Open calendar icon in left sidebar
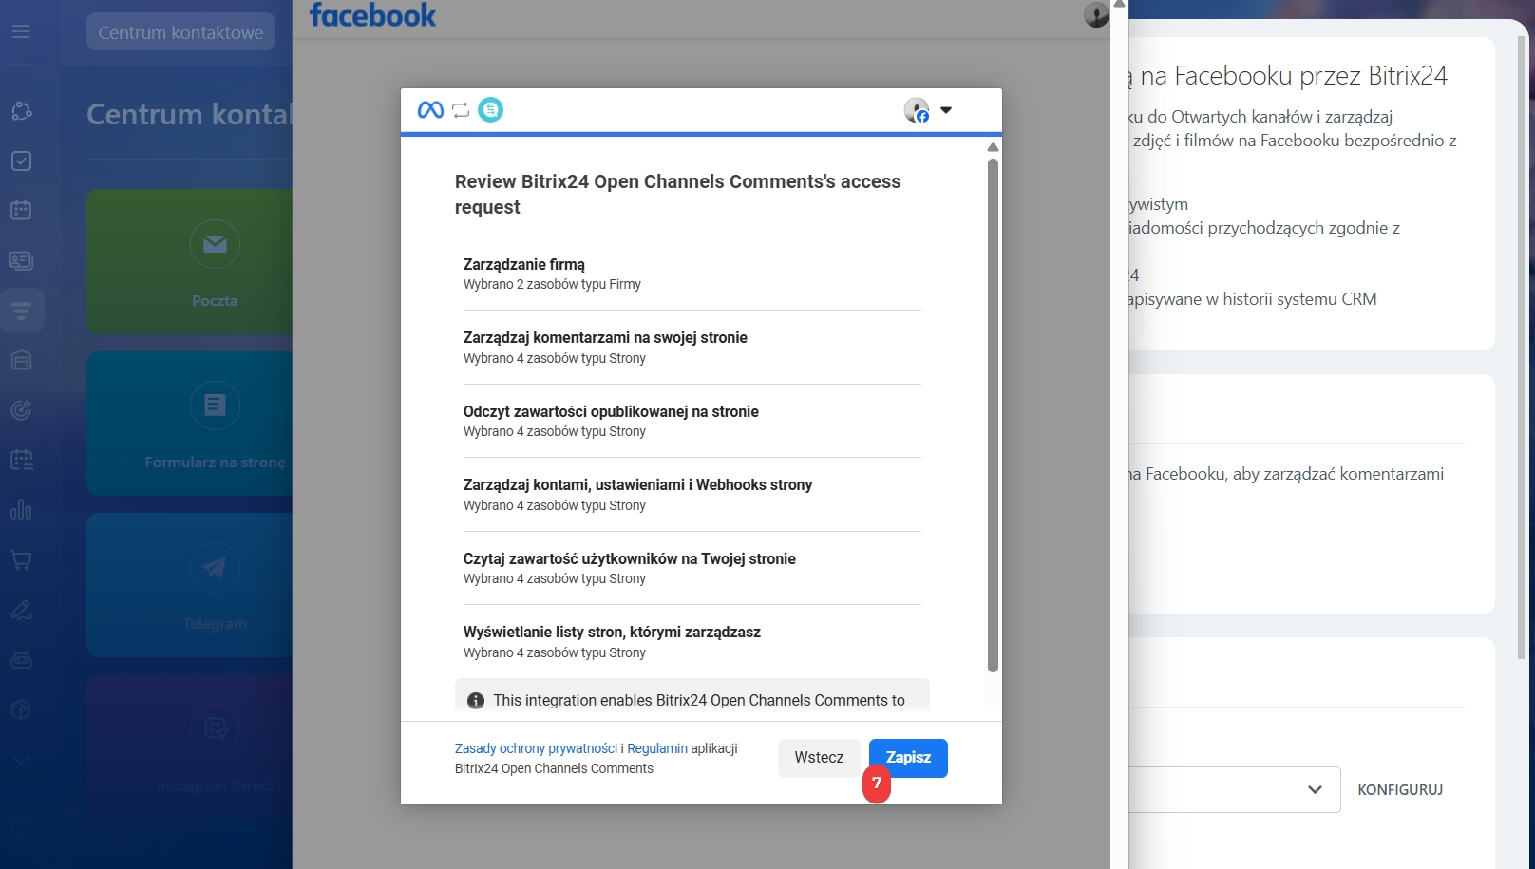This screenshot has height=869, width=1535. [21, 210]
